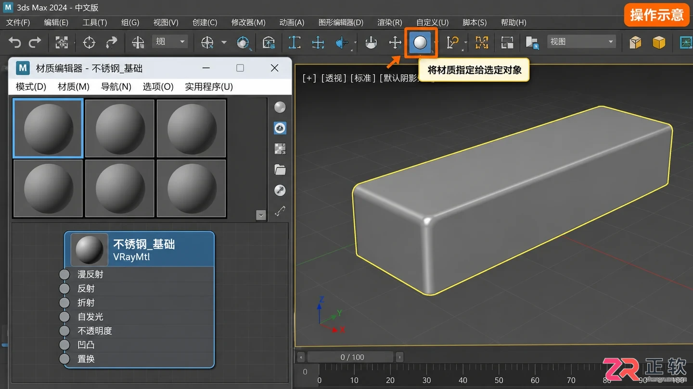
Task: Open the 视图 reference coordinate dropdown
Action: tap(581, 42)
